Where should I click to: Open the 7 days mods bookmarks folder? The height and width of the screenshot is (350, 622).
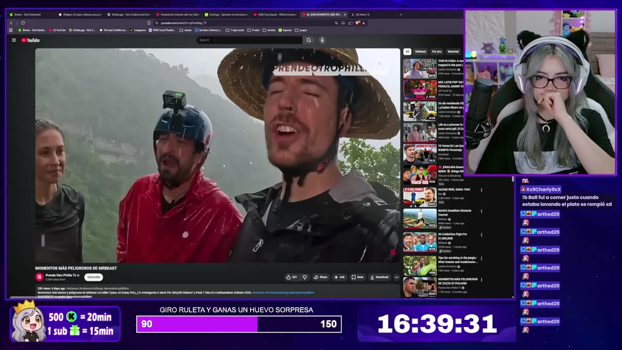click(x=235, y=30)
